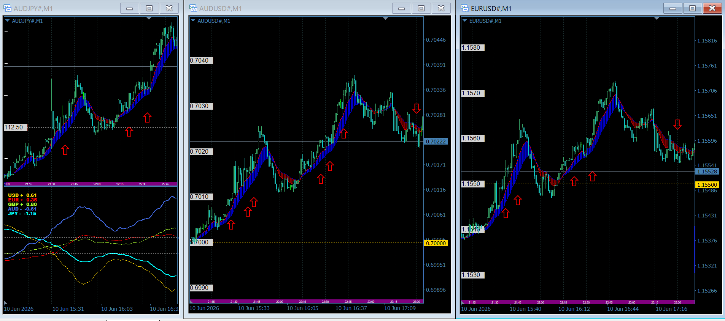Click the JPY - -1.15 strength label
Viewport: 725px width, 321px height.
click(x=22, y=214)
